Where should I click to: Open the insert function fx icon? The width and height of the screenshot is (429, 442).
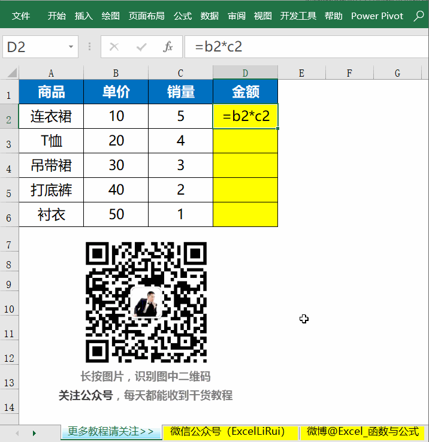tap(168, 47)
